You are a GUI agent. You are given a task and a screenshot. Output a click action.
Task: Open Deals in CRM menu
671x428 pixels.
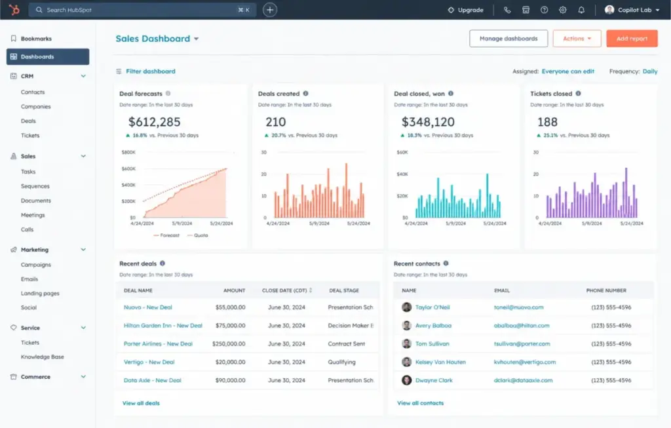tap(28, 121)
